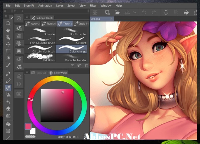Select the Operation object tool
Viewport: 200px width, 144px height.
click(x=8, y=37)
